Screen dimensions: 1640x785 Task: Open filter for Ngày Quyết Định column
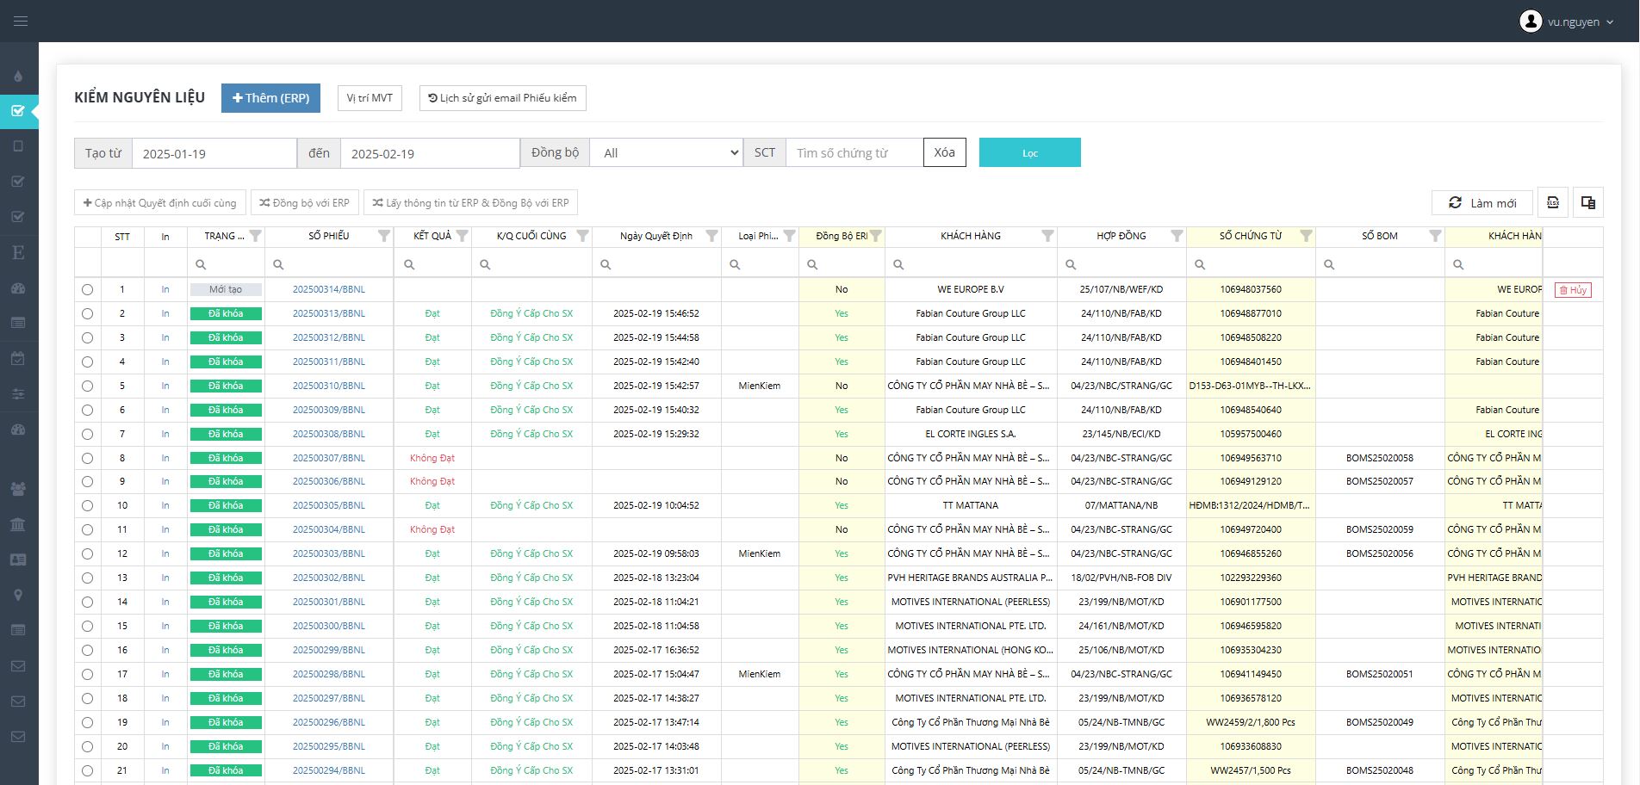click(711, 236)
